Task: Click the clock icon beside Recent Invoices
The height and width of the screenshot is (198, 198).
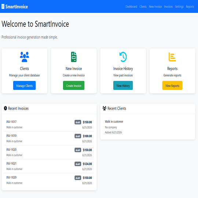Action: coord(5,108)
